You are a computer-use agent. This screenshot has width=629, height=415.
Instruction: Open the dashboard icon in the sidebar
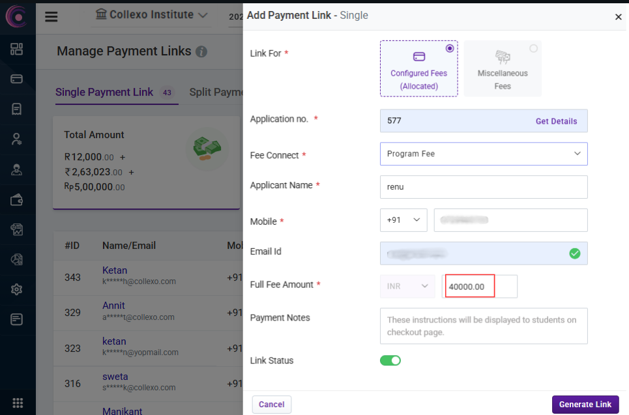pos(17,49)
